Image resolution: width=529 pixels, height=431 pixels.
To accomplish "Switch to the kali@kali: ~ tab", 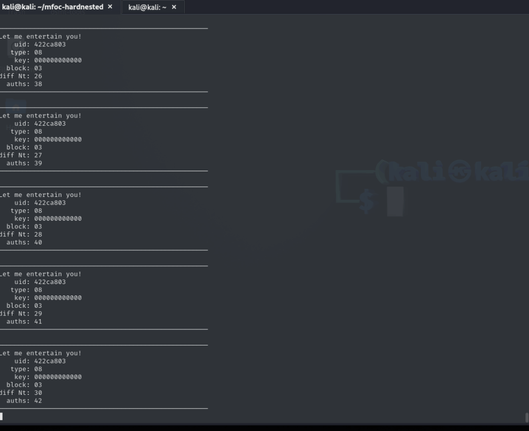I will coord(147,7).
